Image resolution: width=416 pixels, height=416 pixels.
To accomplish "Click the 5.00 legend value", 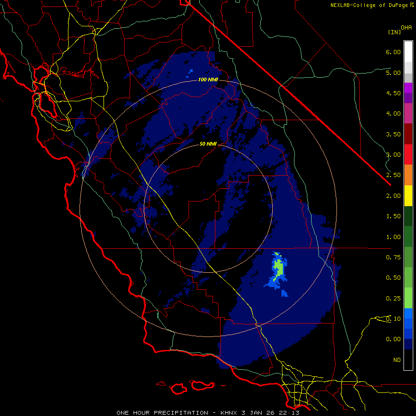I will [393, 73].
